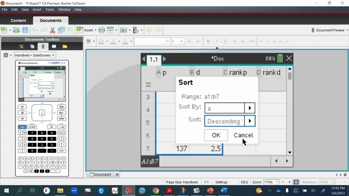Click the handheld transfer settings icon
Viewport: 349px width, 196px height.
click(x=136, y=30)
